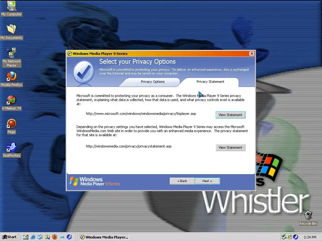Click the blue dolphin quick launch icon
The height and width of the screenshot is (241, 322).
coord(62,237)
